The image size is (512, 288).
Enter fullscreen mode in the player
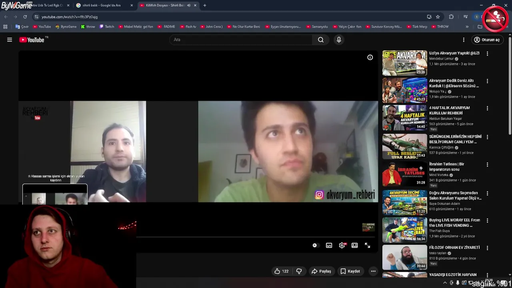pos(367,245)
